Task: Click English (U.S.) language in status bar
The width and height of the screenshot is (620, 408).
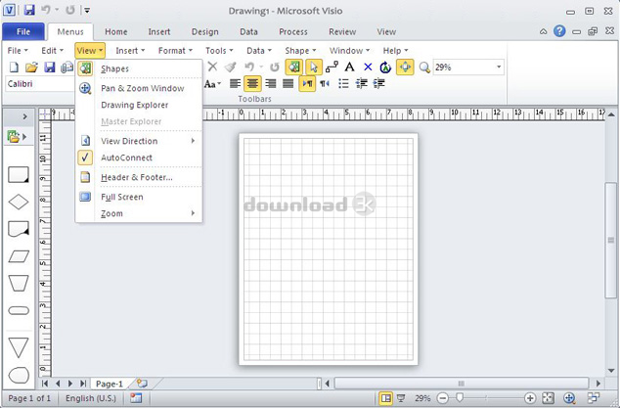Action: 91,398
